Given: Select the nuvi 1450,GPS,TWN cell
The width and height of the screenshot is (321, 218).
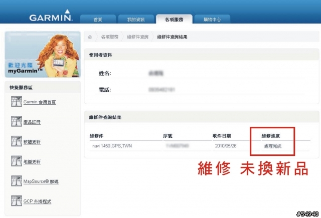Looking at the screenshot, I should [112, 146].
